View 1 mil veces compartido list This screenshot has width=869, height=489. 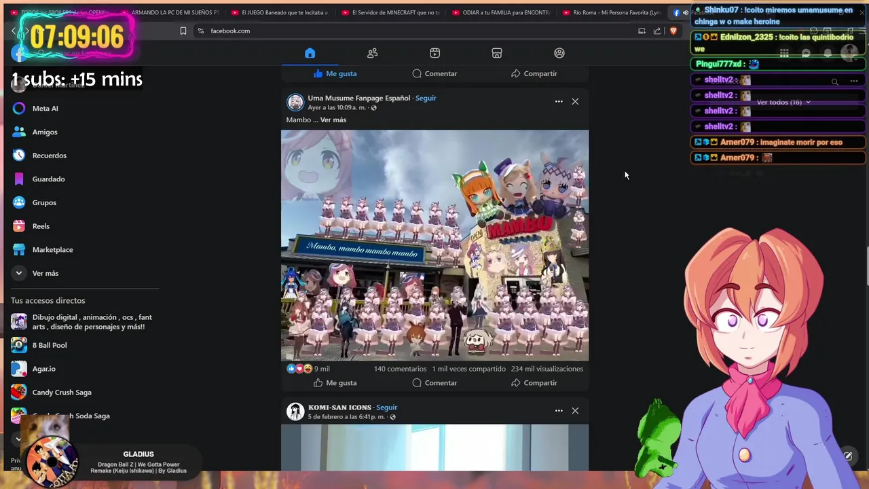pyautogui.click(x=469, y=369)
